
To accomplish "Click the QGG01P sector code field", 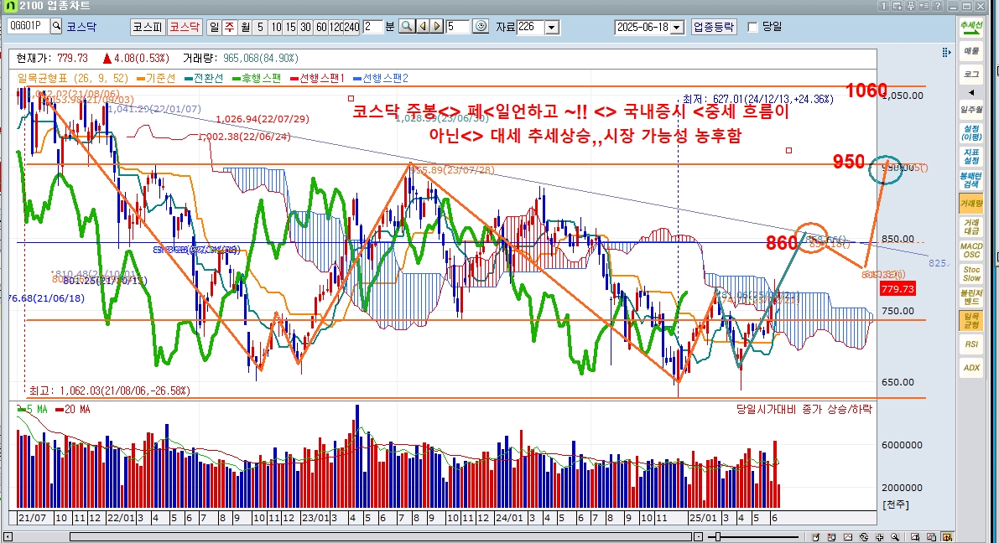I will [x=29, y=26].
